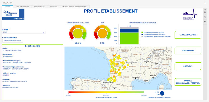Click the Sélection Etablissement button
209x102 pixels.
tap(13, 40)
